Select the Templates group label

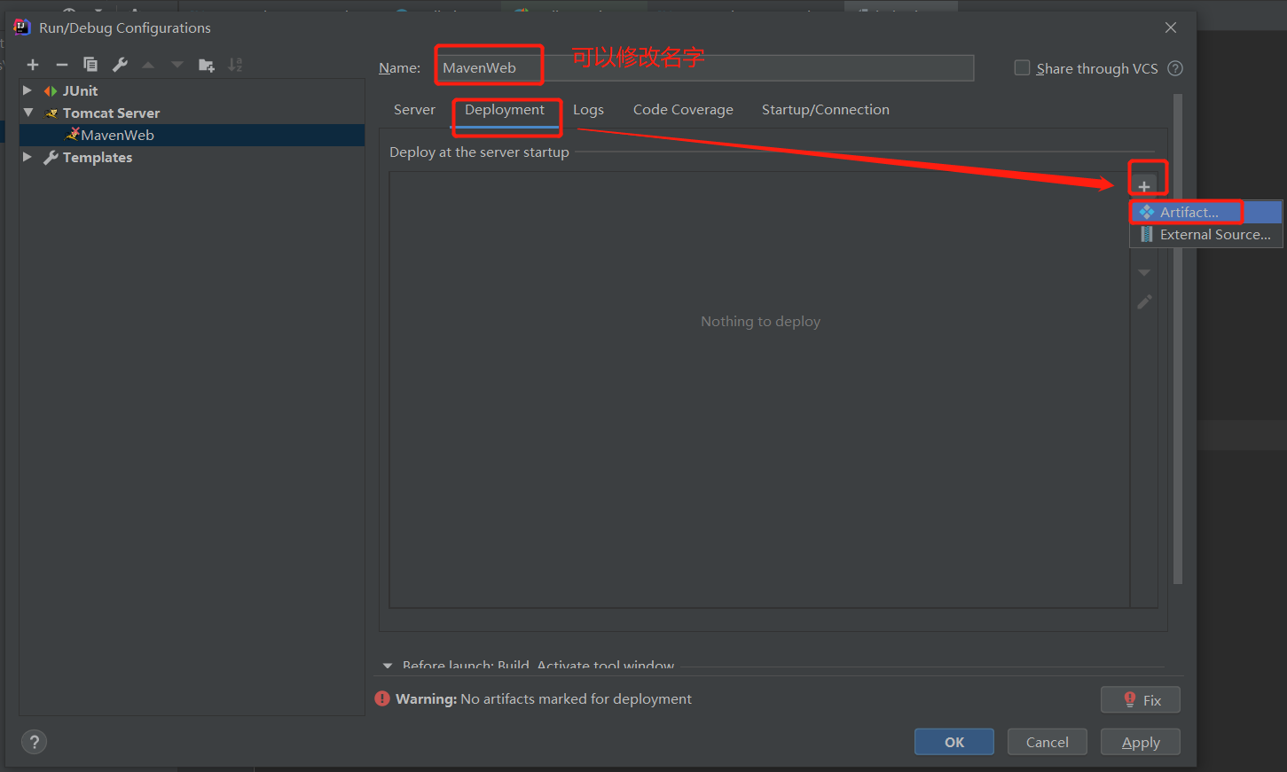98,157
